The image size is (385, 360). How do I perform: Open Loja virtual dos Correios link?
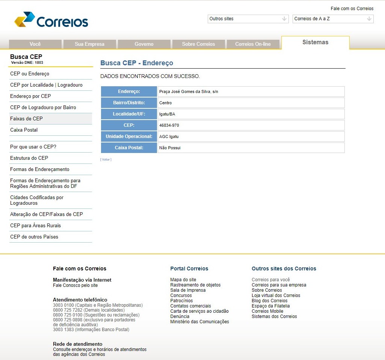[276, 295]
